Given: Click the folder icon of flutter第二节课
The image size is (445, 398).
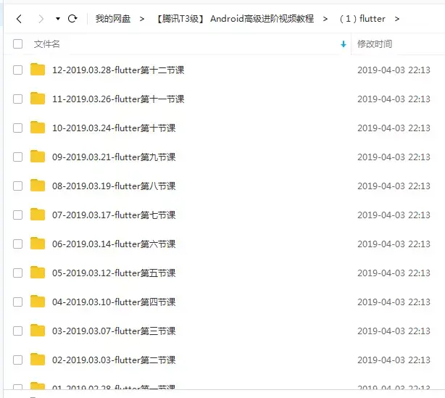Looking at the screenshot, I should pos(38,360).
